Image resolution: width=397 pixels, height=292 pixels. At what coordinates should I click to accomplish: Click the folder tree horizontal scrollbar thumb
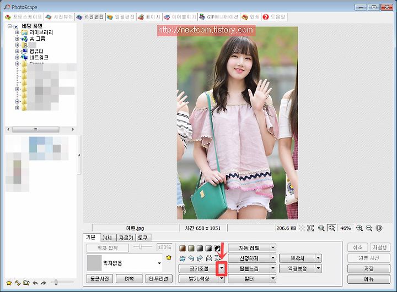tap(35, 129)
